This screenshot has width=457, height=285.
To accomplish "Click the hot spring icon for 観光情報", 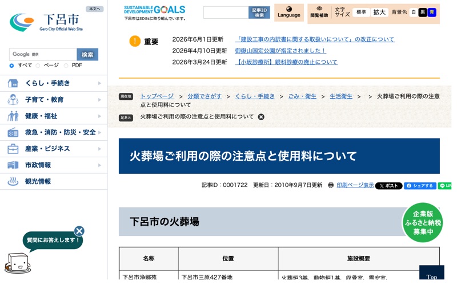I will pyautogui.click(x=13, y=181).
